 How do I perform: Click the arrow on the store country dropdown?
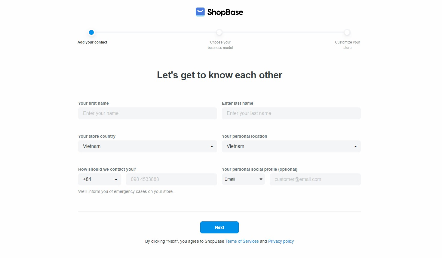[212, 146]
